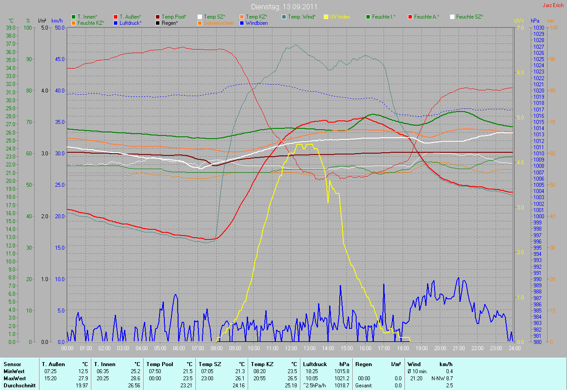Image resolution: width=567 pixels, height=390 pixels.
Task: Click the orange Sonnenschein legend swatch
Action: (200, 23)
